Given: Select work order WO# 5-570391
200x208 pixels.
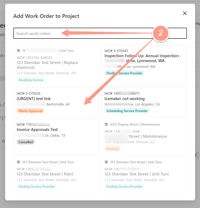Looking at the screenshot, I should click(144, 65).
